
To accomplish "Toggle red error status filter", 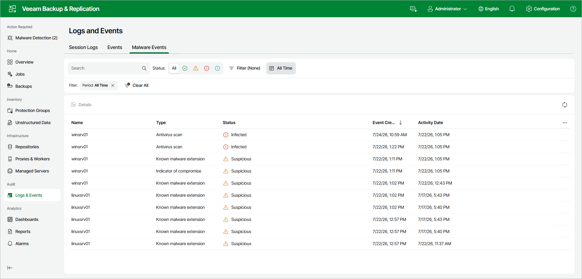I will click(x=207, y=68).
